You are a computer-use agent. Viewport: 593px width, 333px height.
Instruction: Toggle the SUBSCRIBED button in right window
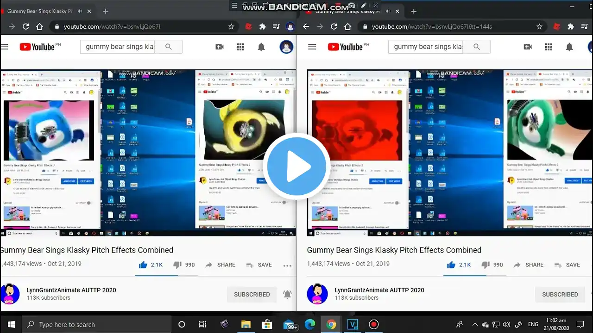(x=560, y=295)
